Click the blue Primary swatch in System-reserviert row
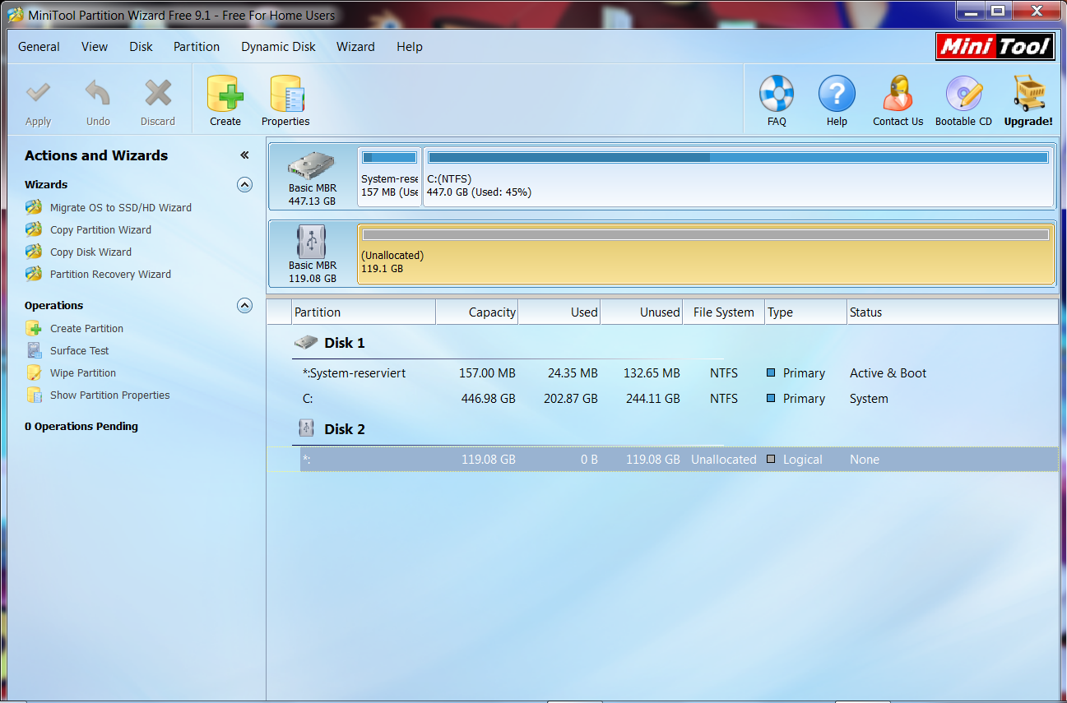The height and width of the screenshot is (703, 1067). tap(771, 373)
